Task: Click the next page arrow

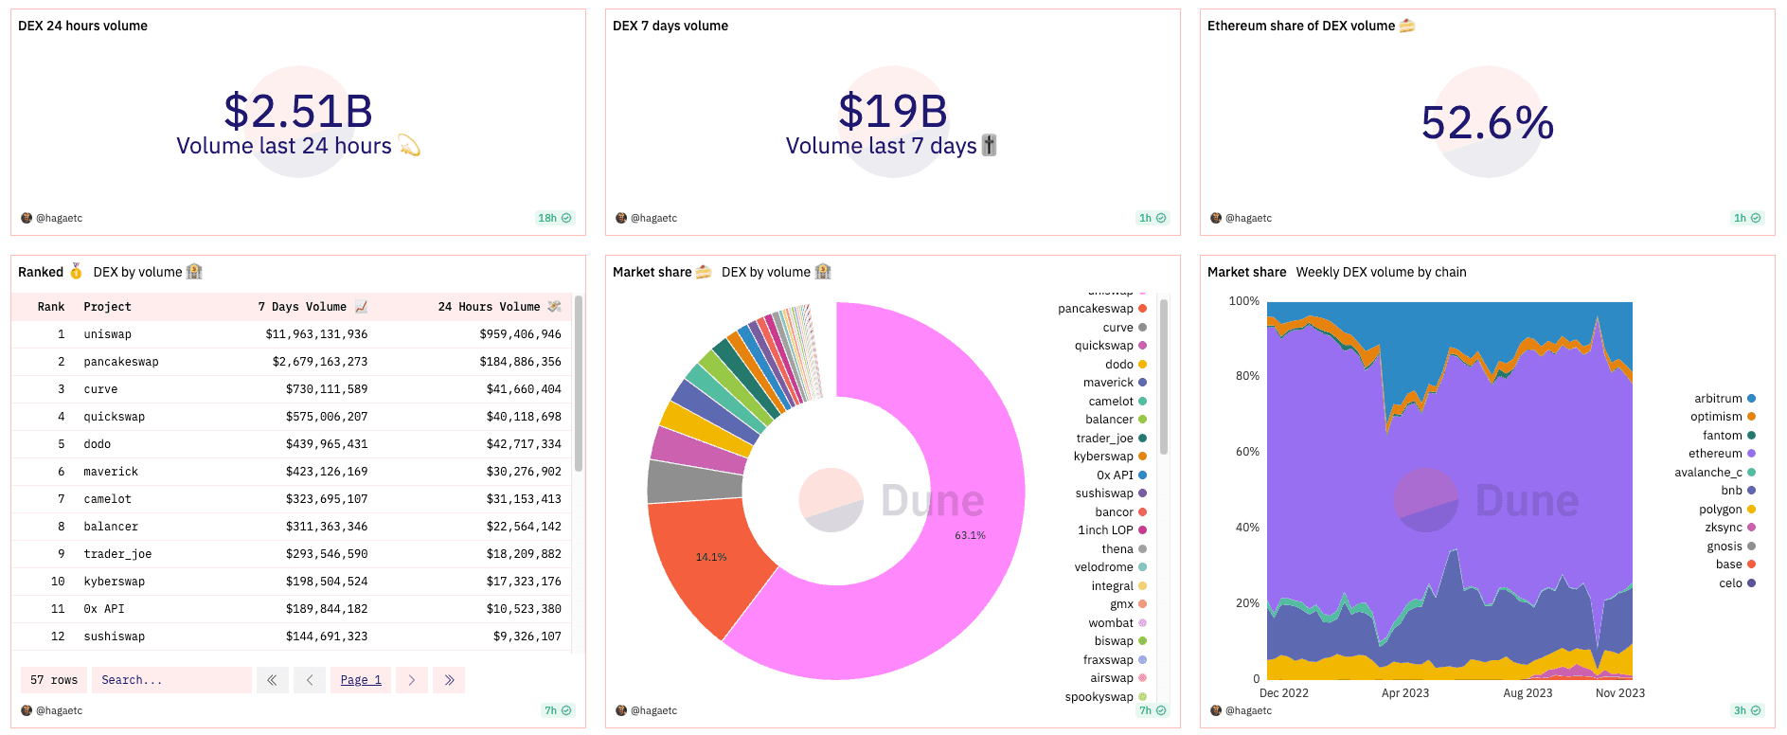Action: (x=411, y=680)
